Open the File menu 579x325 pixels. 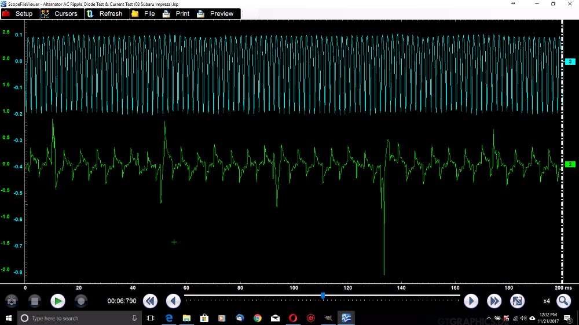point(144,14)
